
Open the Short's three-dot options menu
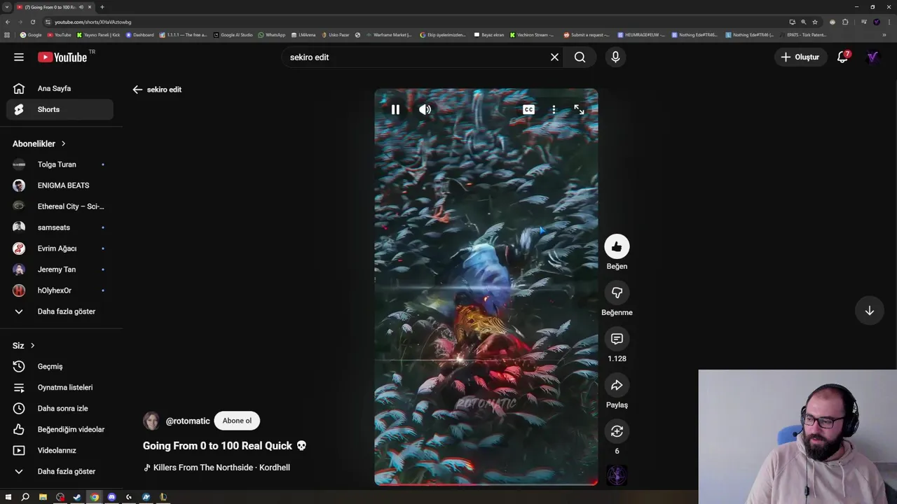554,109
